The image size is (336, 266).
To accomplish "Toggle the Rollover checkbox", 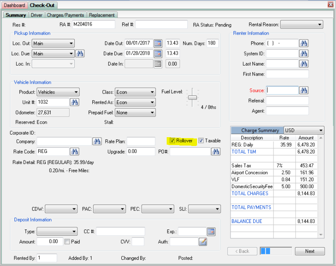I will click(172, 141).
